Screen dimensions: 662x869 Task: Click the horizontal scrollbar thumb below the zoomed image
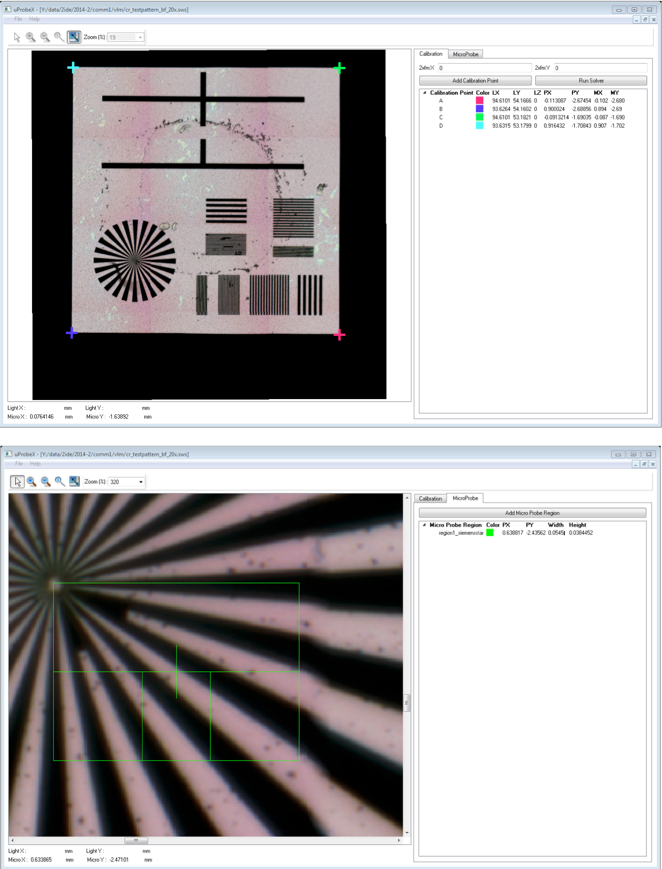click(136, 840)
